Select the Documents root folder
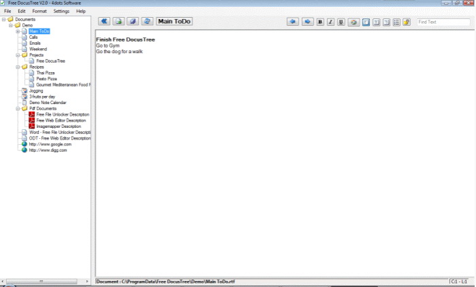This screenshot has height=287, width=476. [x=25, y=19]
